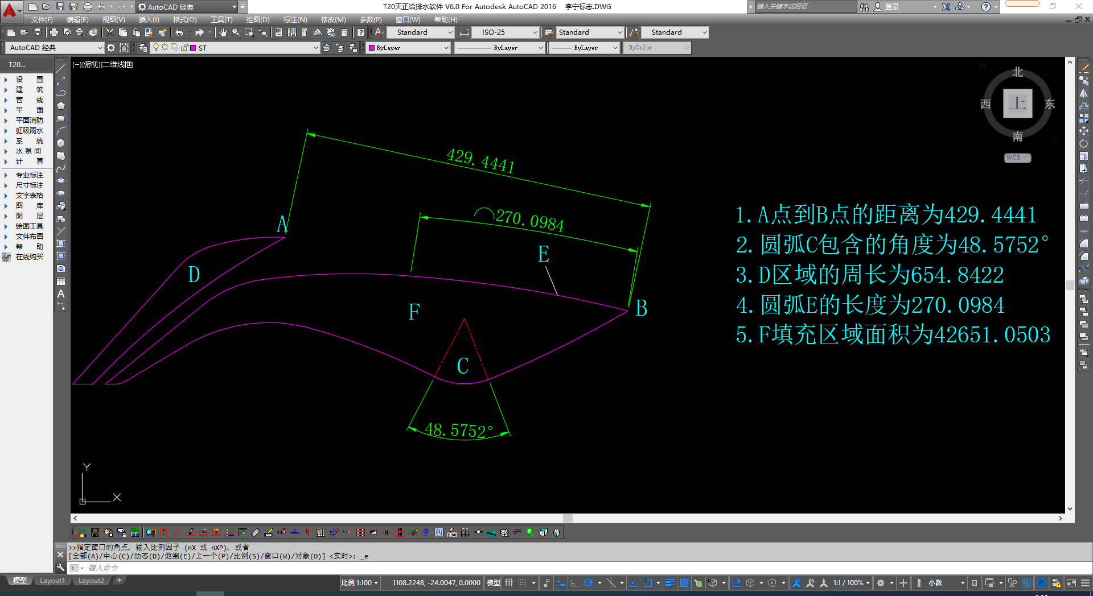This screenshot has width=1093, height=596.
Task: Select the Revision Cloud tool
Action: pos(61,155)
